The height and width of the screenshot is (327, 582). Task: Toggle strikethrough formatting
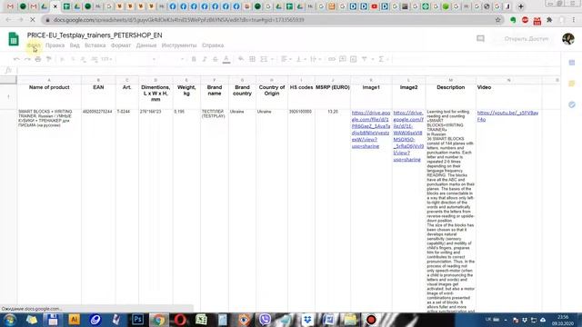pyautogui.click(x=216, y=59)
